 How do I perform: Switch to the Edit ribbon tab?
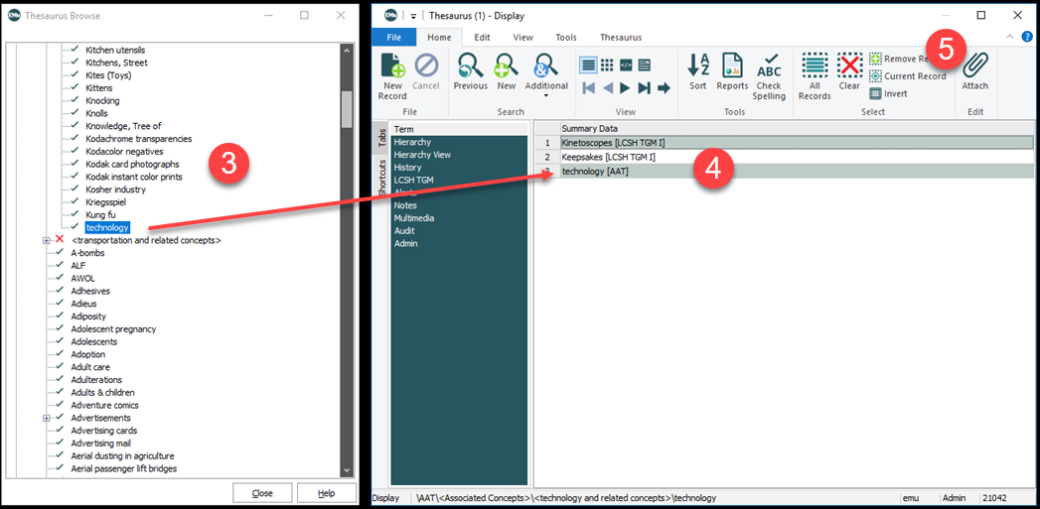point(482,38)
